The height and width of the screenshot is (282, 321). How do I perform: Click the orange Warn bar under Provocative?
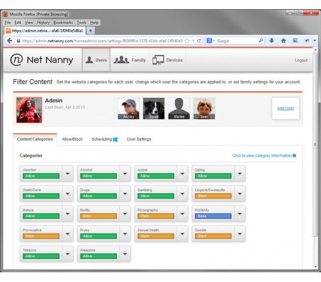point(41,236)
